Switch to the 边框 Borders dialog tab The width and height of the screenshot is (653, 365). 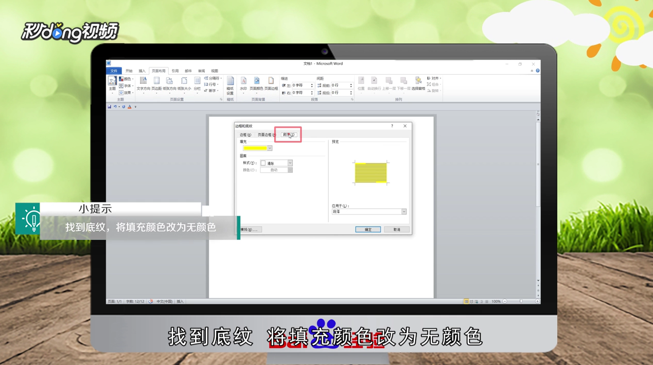pyautogui.click(x=245, y=135)
